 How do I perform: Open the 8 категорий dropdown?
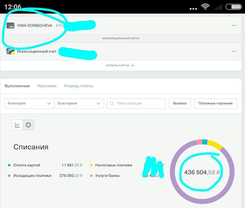[29, 103]
